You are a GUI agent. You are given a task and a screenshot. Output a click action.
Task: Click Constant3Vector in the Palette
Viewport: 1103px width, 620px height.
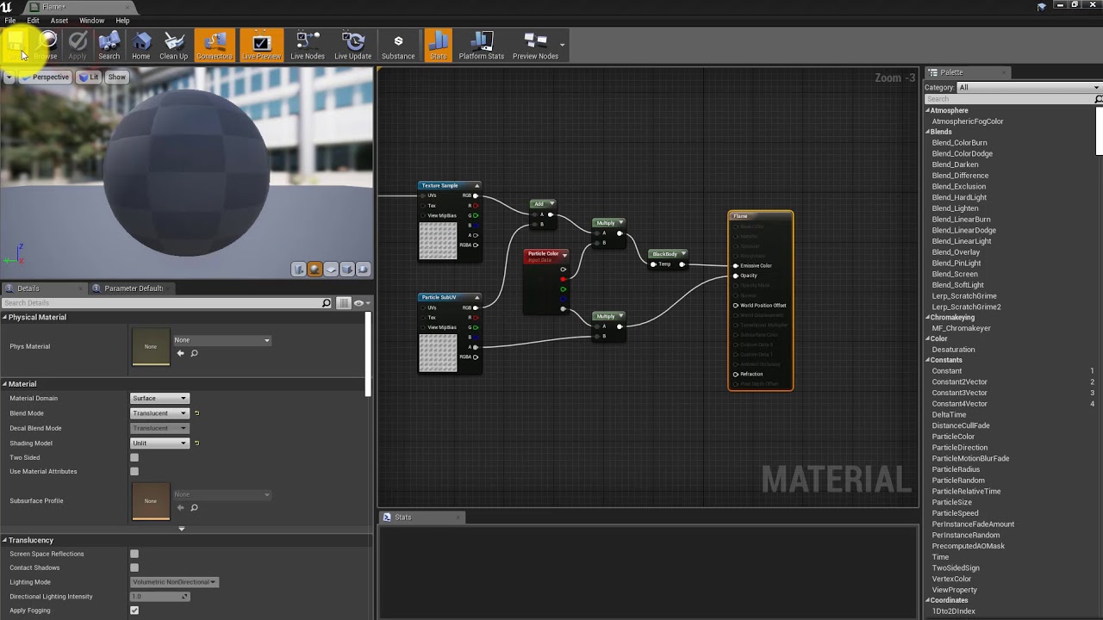pos(959,393)
